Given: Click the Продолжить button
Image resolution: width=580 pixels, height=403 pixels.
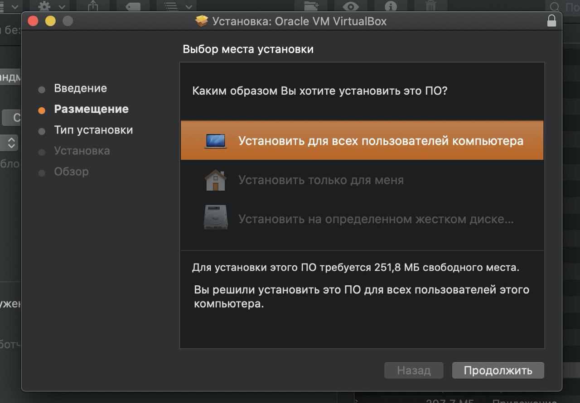Looking at the screenshot, I should (498, 370).
